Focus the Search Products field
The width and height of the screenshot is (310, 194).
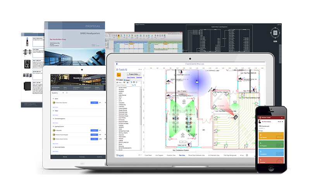tap(124, 85)
